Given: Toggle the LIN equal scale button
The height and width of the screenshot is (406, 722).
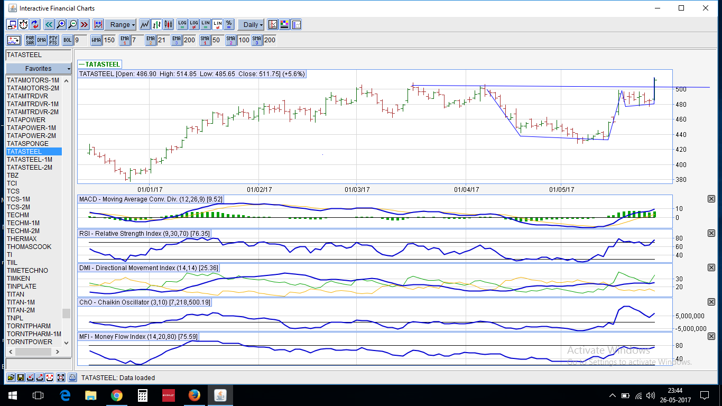Looking at the screenshot, I should [x=206, y=24].
